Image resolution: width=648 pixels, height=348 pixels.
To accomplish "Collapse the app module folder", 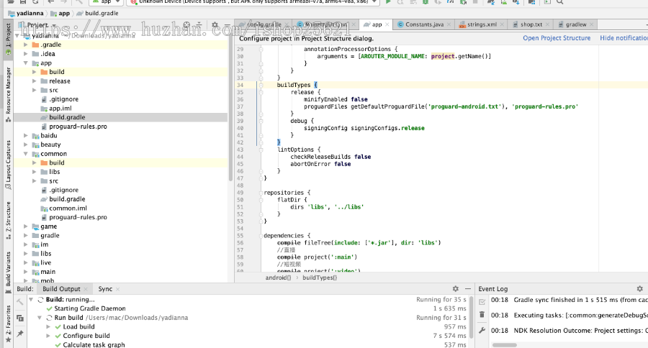I will coord(26,63).
